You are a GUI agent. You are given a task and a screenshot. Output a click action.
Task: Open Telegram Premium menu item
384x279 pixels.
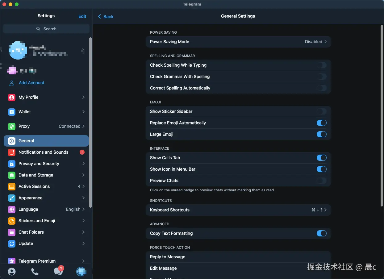46,261
